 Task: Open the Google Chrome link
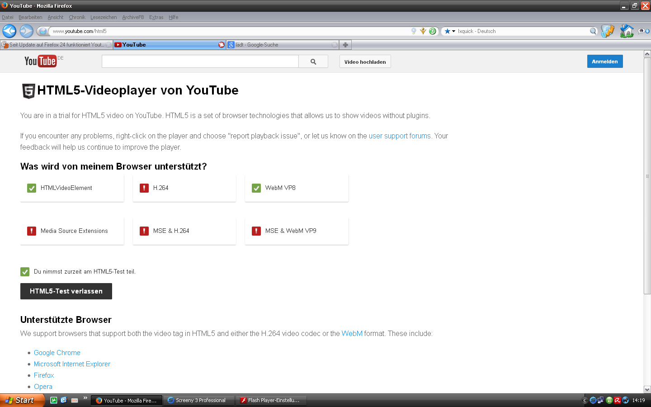(x=57, y=353)
